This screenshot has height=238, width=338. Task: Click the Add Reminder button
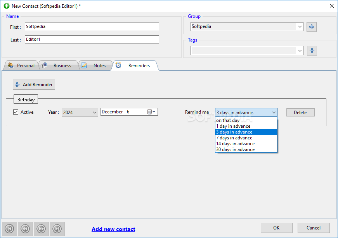click(x=34, y=85)
